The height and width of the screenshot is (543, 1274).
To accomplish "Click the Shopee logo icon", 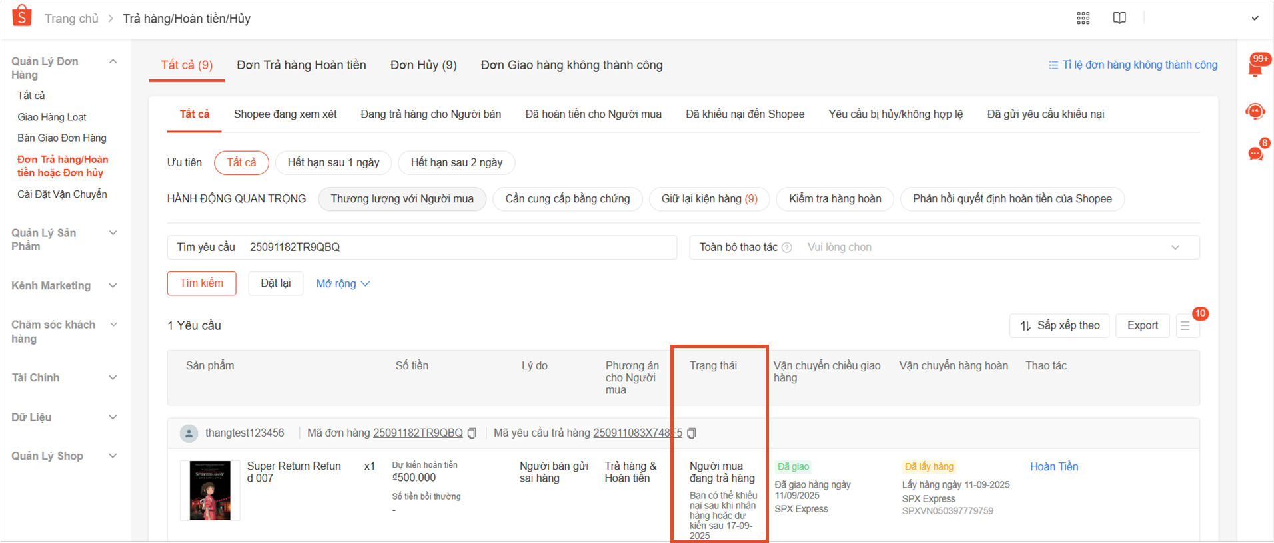I will click(22, 16).
